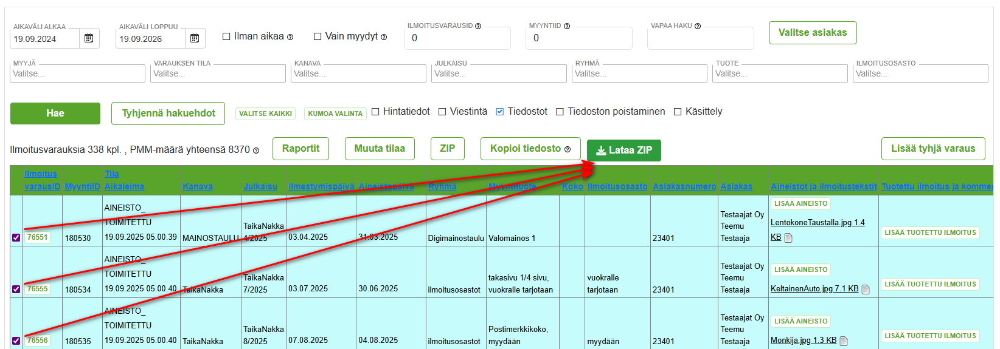Click the help icon next to VAPAA HAKU

698,26
